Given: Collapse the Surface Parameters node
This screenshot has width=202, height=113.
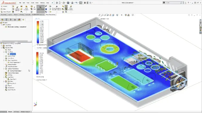Looking at the screenshot, I should coord(4,69).
